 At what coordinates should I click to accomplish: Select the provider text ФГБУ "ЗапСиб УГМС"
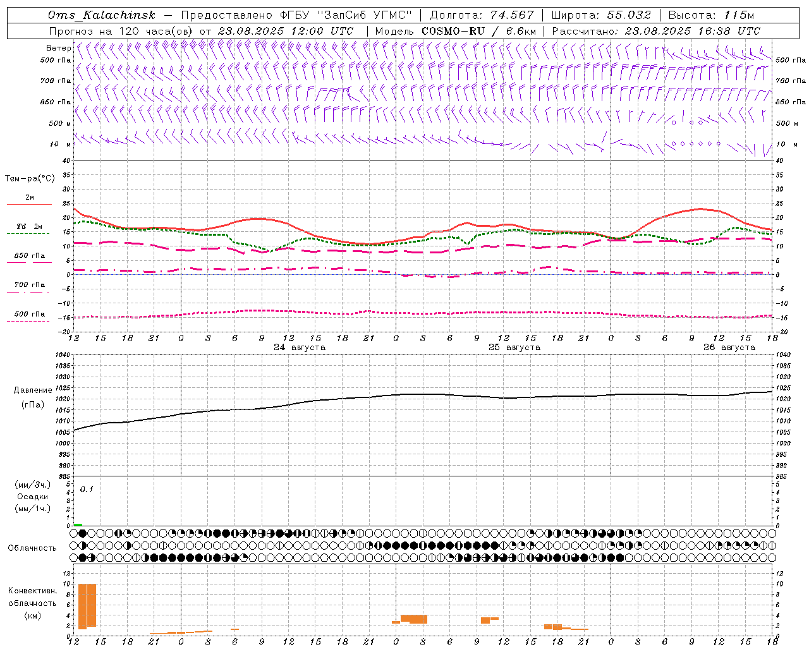[x=346, y=15]
